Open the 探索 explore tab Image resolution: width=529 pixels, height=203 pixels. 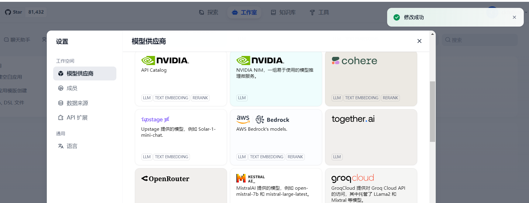pos(208,12)
